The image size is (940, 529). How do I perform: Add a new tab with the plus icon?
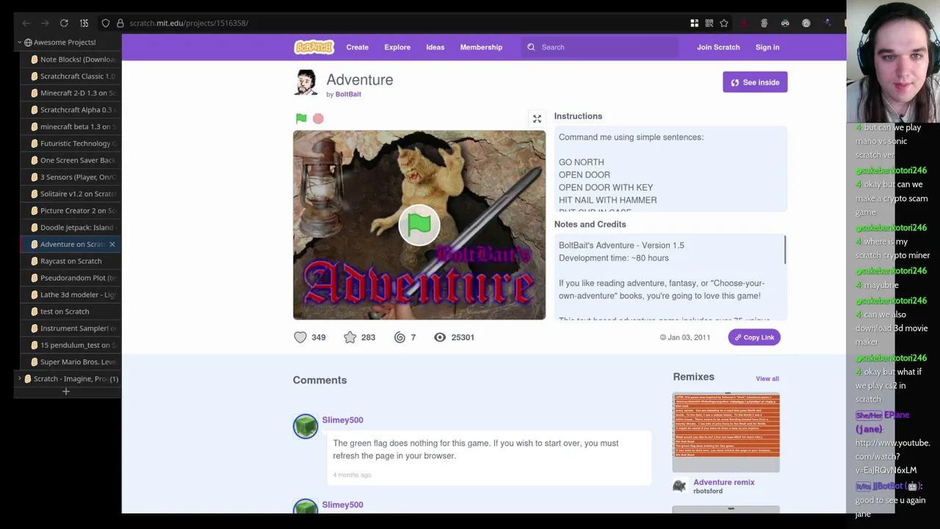(x=65, y=392)
